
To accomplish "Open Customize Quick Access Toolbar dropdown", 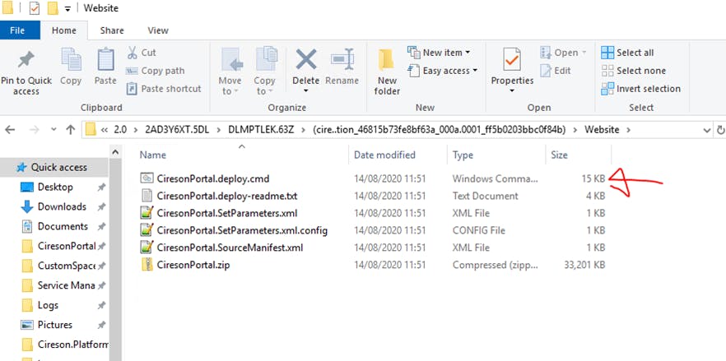I will [x=67, y=9].
